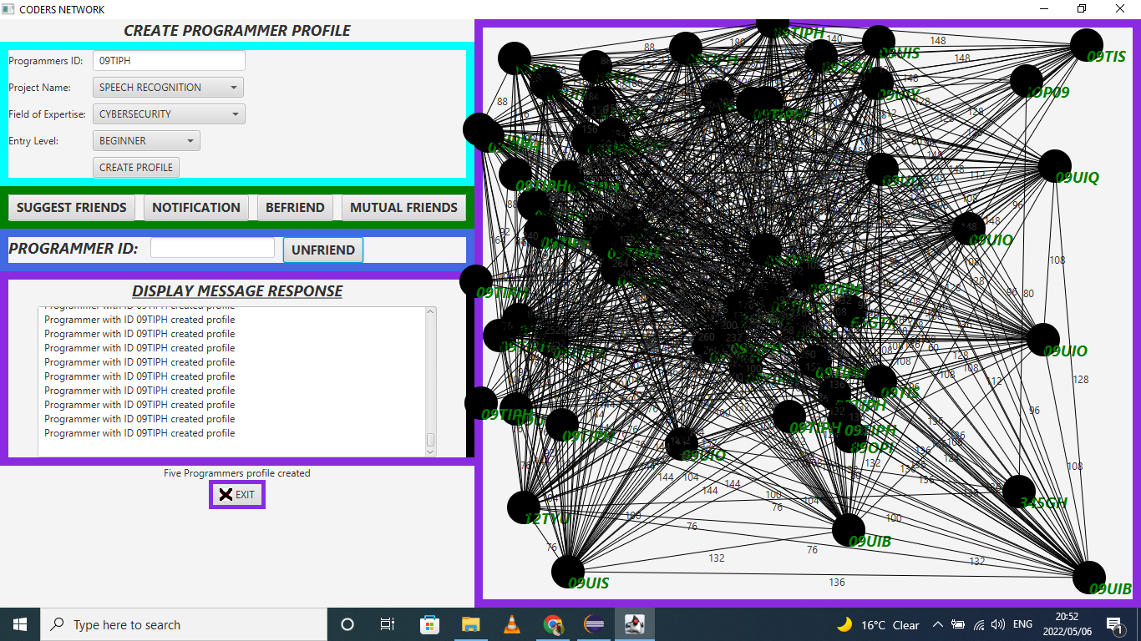Open File Explorer from the taskbar
Screen dimensions: 1141x641
click(470, 623)
